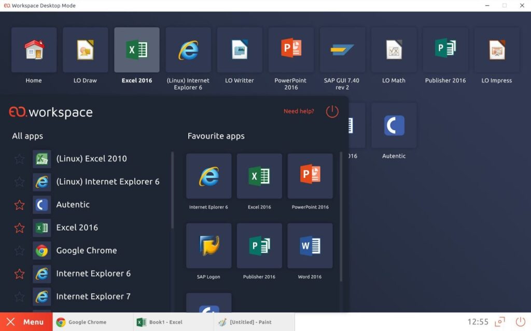Close the menu with the Menu button
The height and width of the screenshot is (331, 531).
tap(26, 322)
